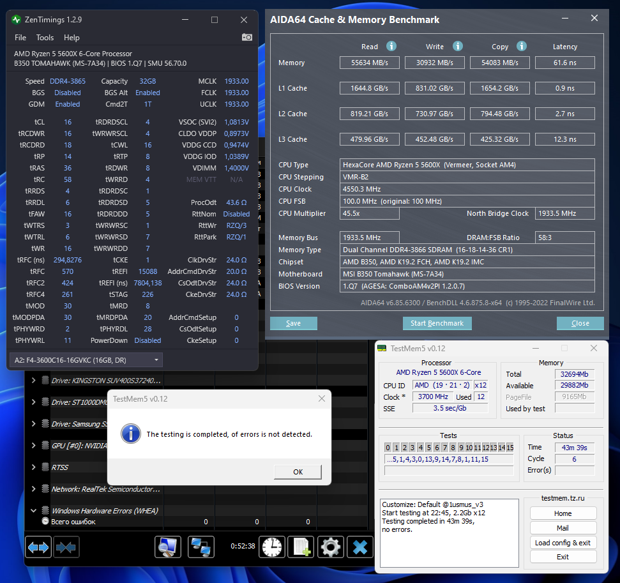Click test box number 15 in TestMem5
Image resolution: width=620 pixels, height=583 pixels.
(x=510, y=448)
